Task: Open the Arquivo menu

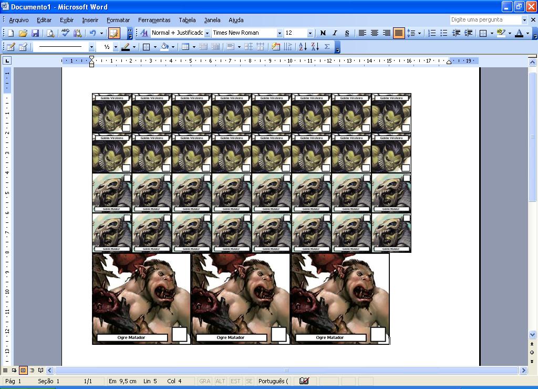Action: click(19, 20)
